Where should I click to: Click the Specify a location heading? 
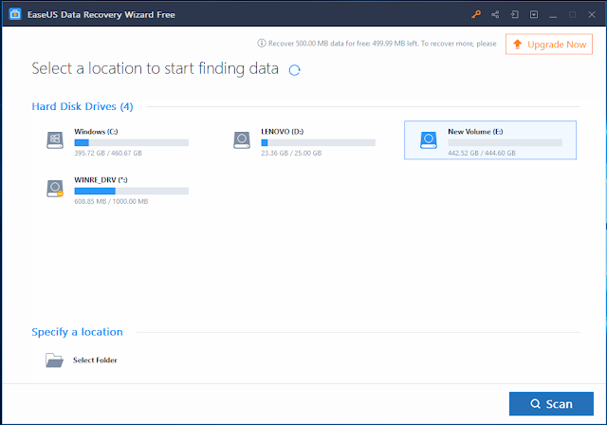pos(78,332)
